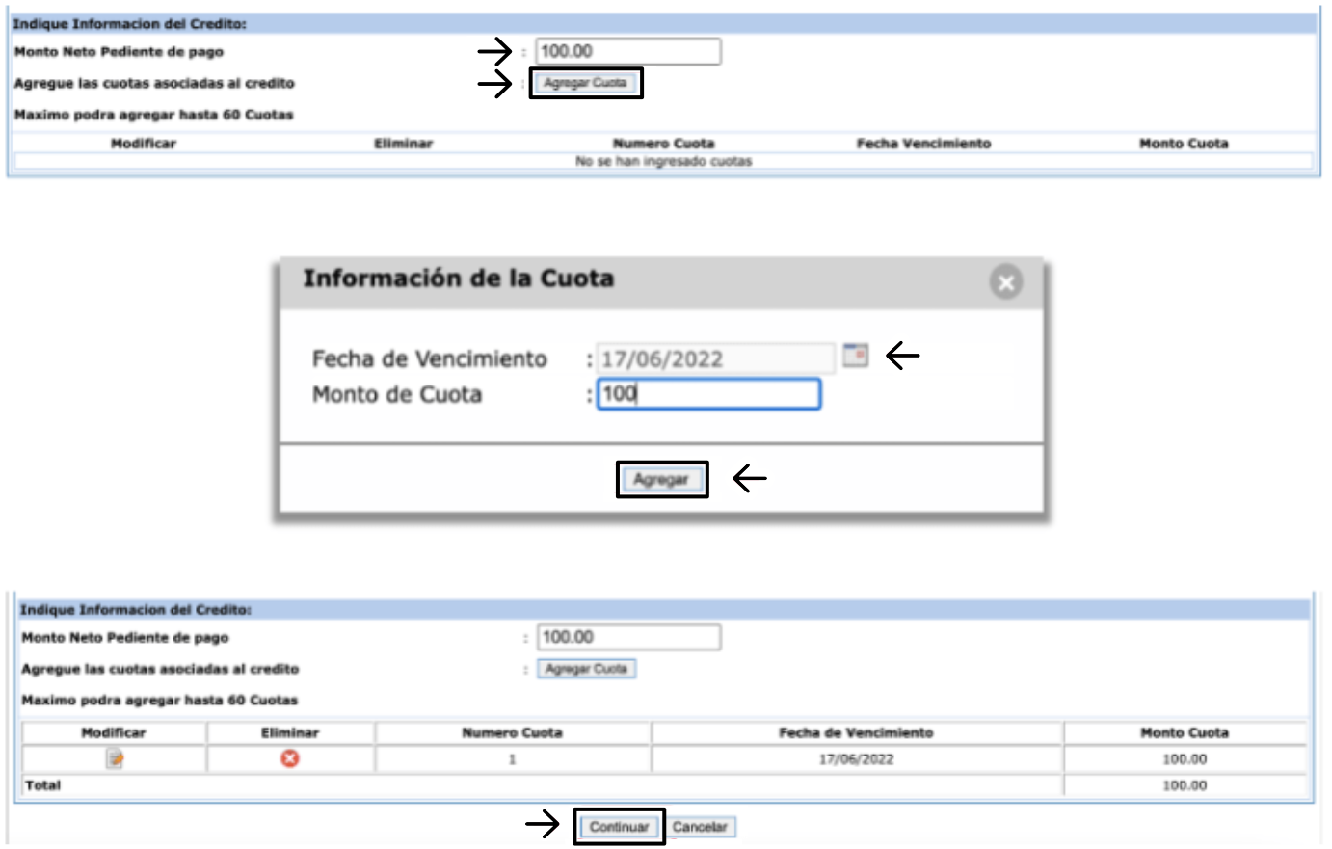Viewport: 1332px width, 849px height.
Task: Click Agregar Cuota in the upper empty form
Action: tap(585, 83)
